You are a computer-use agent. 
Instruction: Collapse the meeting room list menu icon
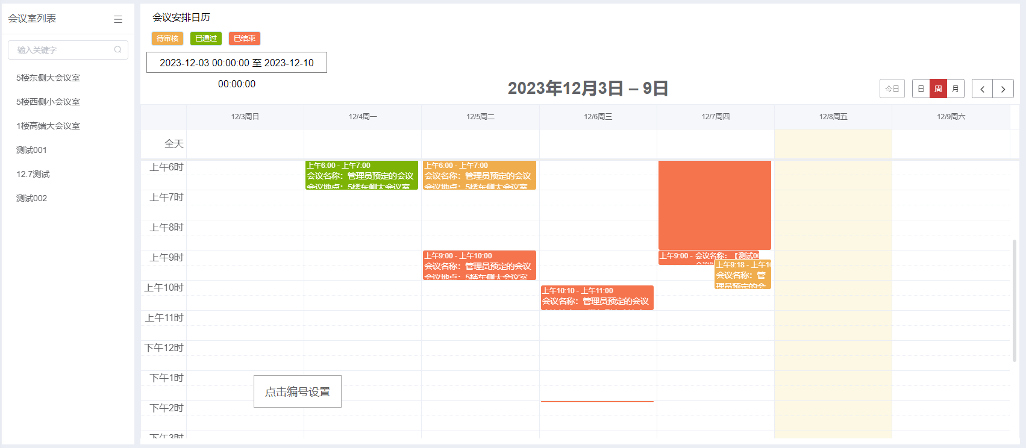pyautogui.click(x=118, y=19)
